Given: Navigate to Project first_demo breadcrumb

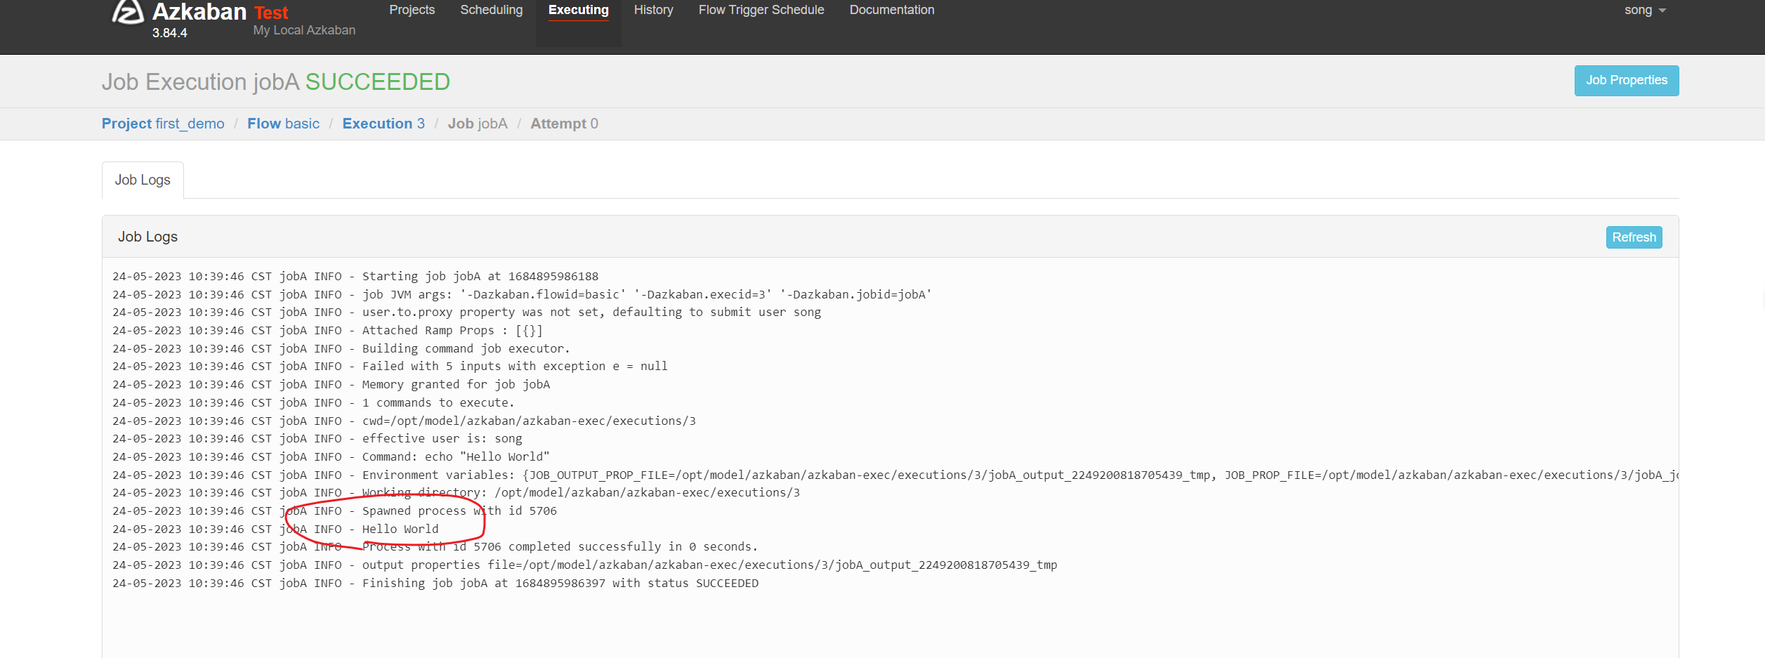Looking at the screenshot, I should click(x=163, y=124).
